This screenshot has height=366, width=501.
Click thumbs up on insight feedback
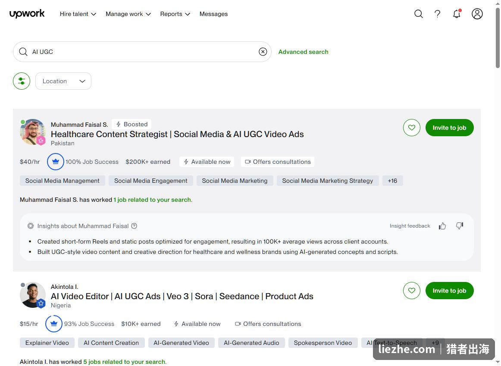coord(442,226)
